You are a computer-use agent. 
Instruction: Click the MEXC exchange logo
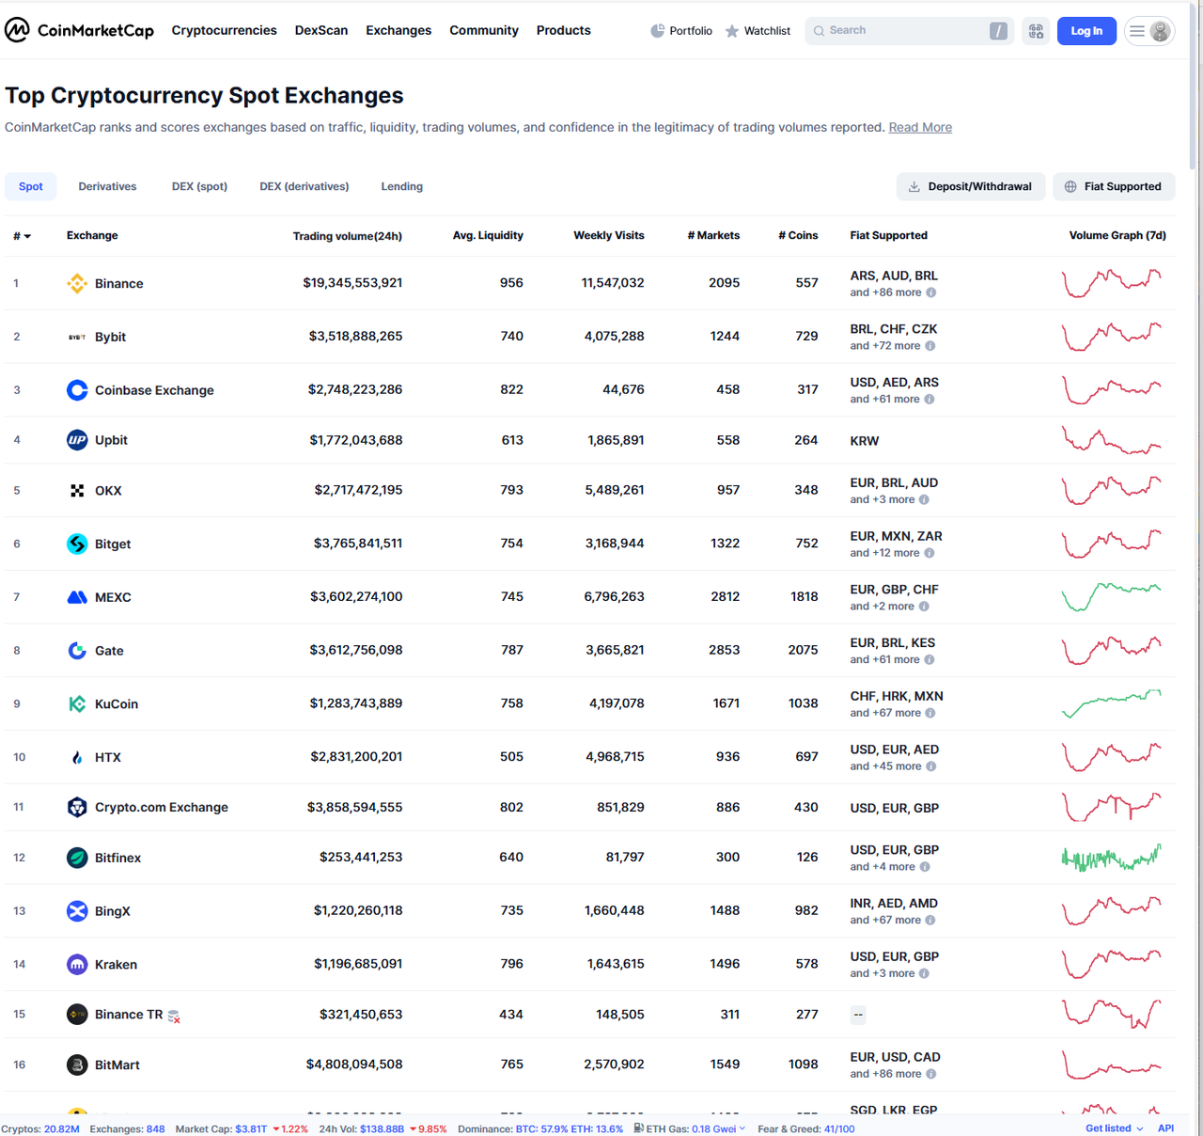coord(77,597)
